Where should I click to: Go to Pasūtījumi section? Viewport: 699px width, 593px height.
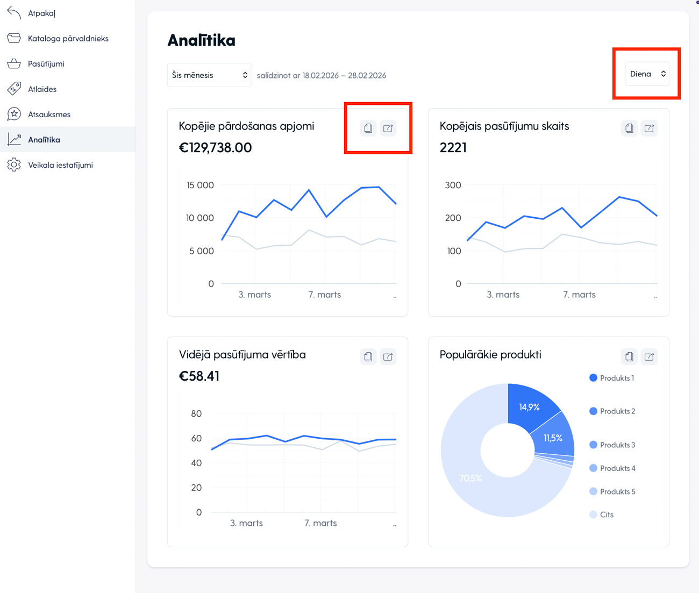46,64
